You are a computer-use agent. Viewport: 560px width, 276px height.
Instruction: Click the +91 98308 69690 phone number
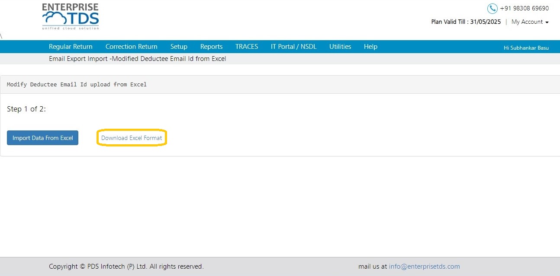tap(525, 8)
